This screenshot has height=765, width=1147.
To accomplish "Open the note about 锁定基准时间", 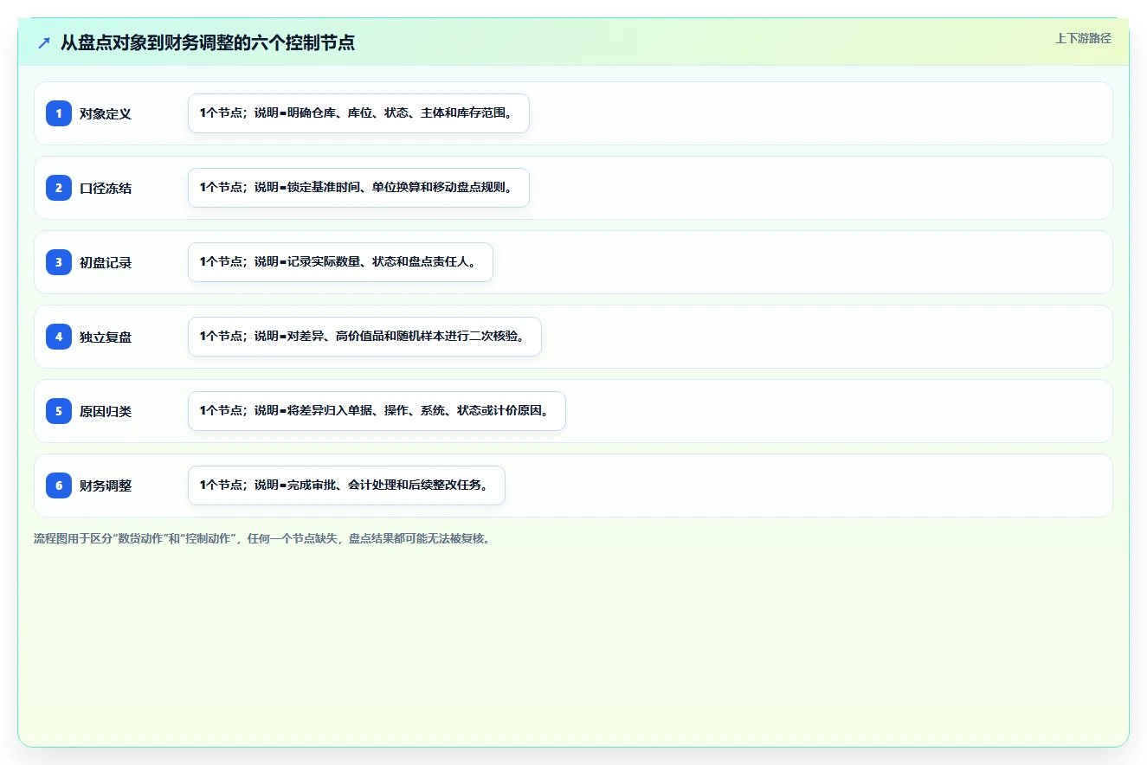I will click(x=358, y=188).
